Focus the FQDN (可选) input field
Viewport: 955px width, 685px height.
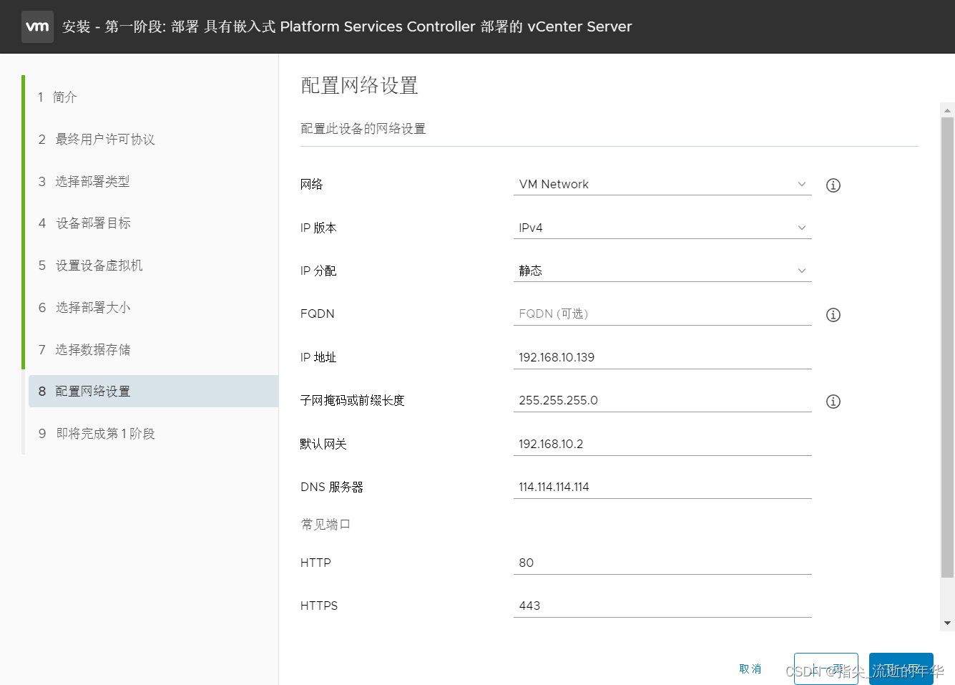pos(662,314)
